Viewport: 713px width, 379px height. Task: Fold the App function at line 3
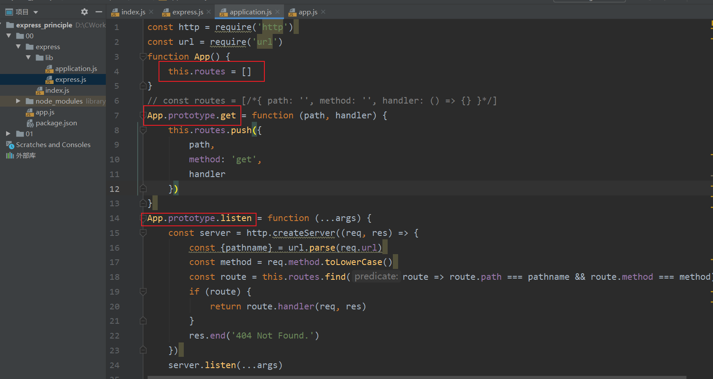(143, 57)
